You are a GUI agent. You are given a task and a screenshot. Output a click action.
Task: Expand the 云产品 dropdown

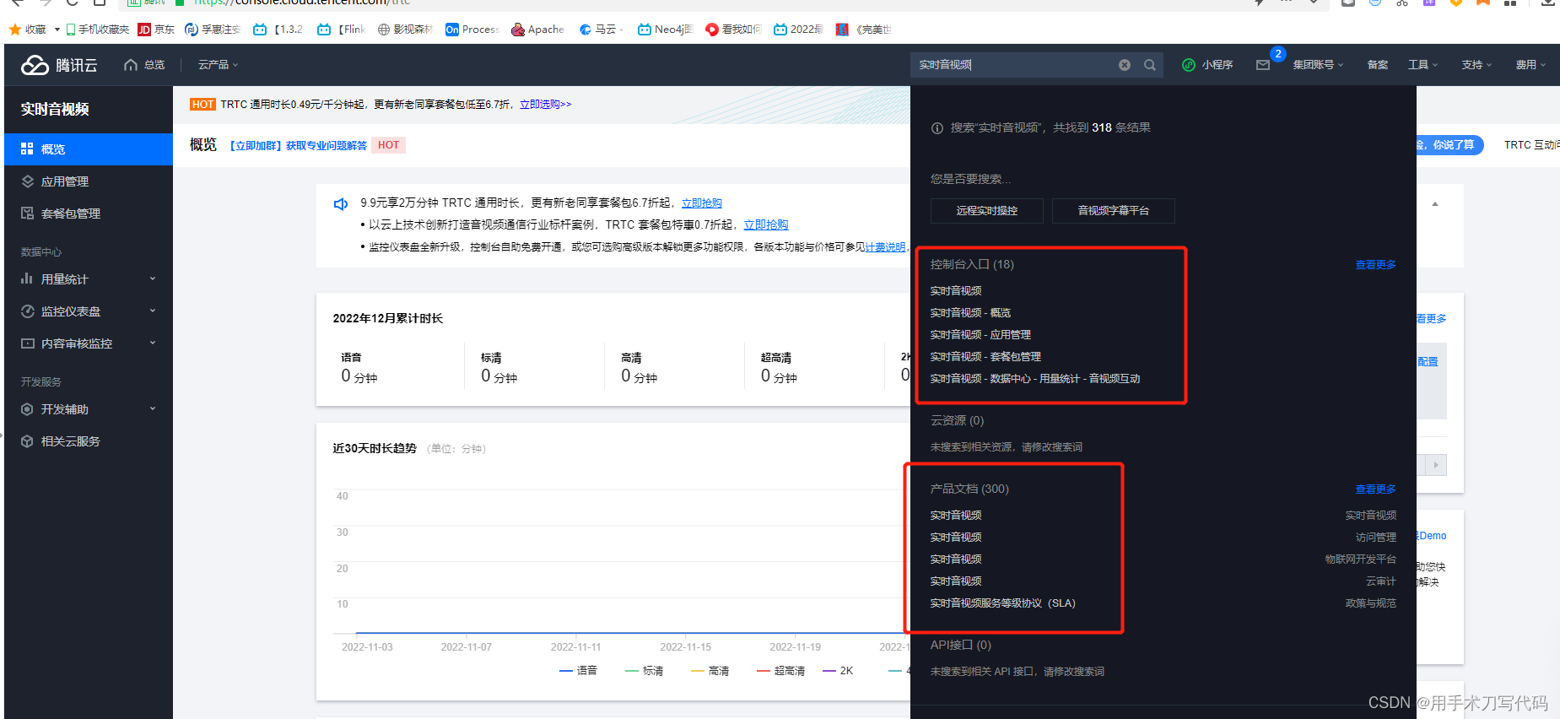218,65
